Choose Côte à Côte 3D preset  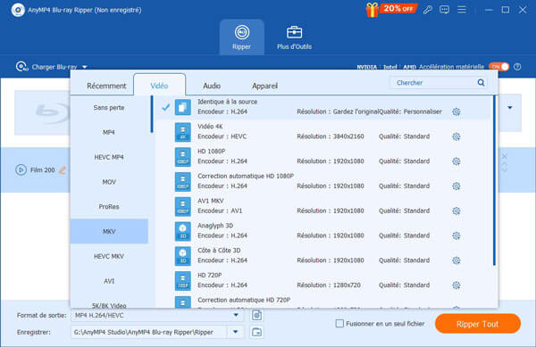pos(323,255)
